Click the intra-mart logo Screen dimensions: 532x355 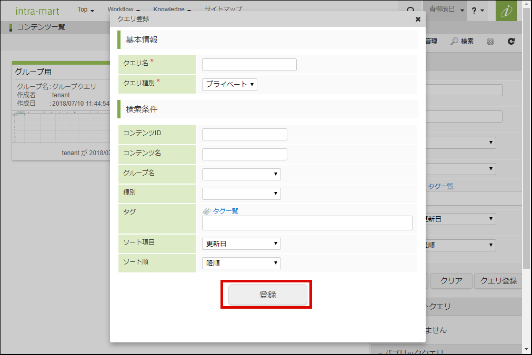37,11
